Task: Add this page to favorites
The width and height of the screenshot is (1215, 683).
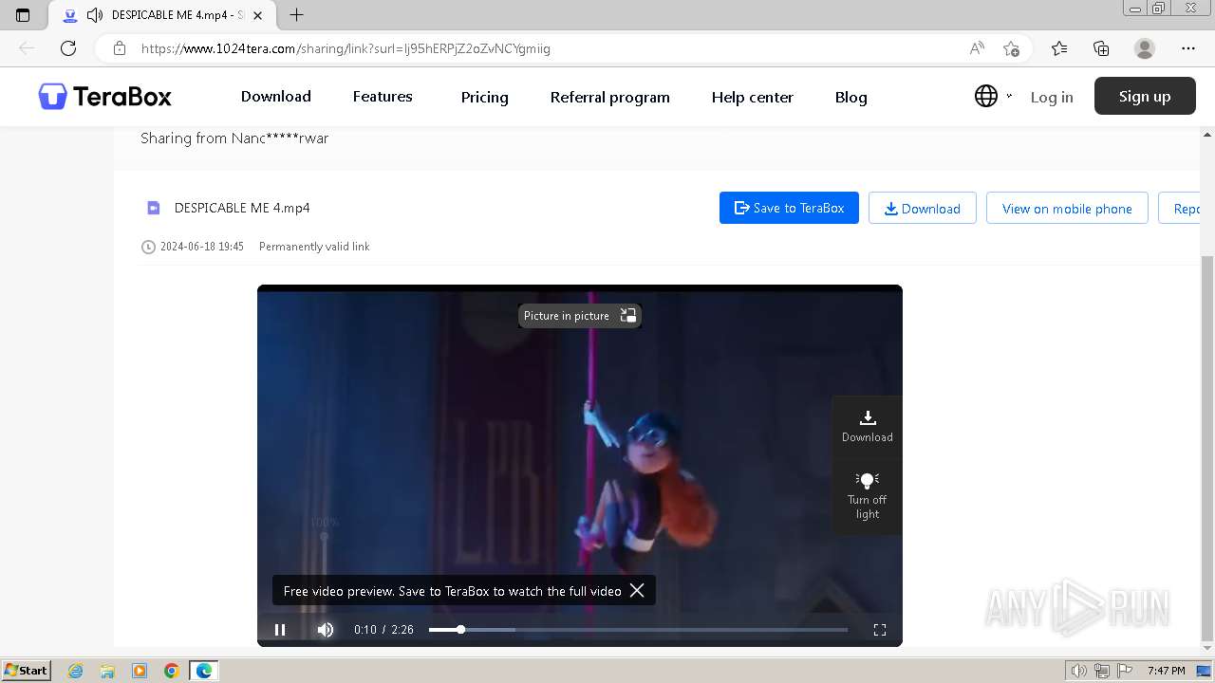Action: coord(1011,48)
